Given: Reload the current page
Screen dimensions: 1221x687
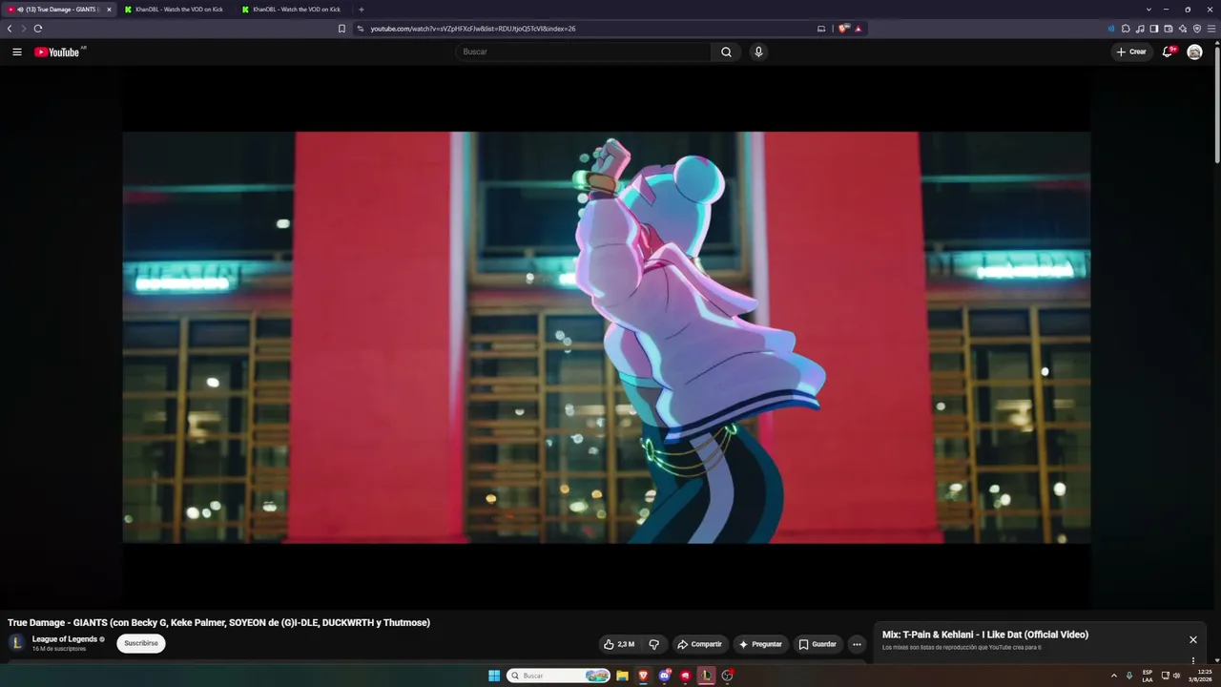Looking at the screenshot, I should click(38, 29).
